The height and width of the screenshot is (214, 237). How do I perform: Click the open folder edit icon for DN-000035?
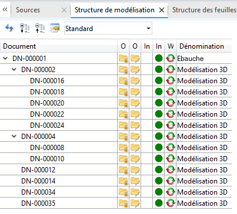(x=135, y=203)
